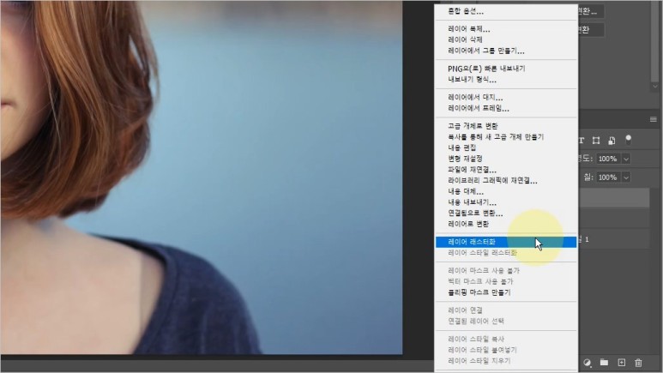This screenshot has width=663, height=373.
Task: Click '레이어로 변환' menu entry
Action: [468, 224]
